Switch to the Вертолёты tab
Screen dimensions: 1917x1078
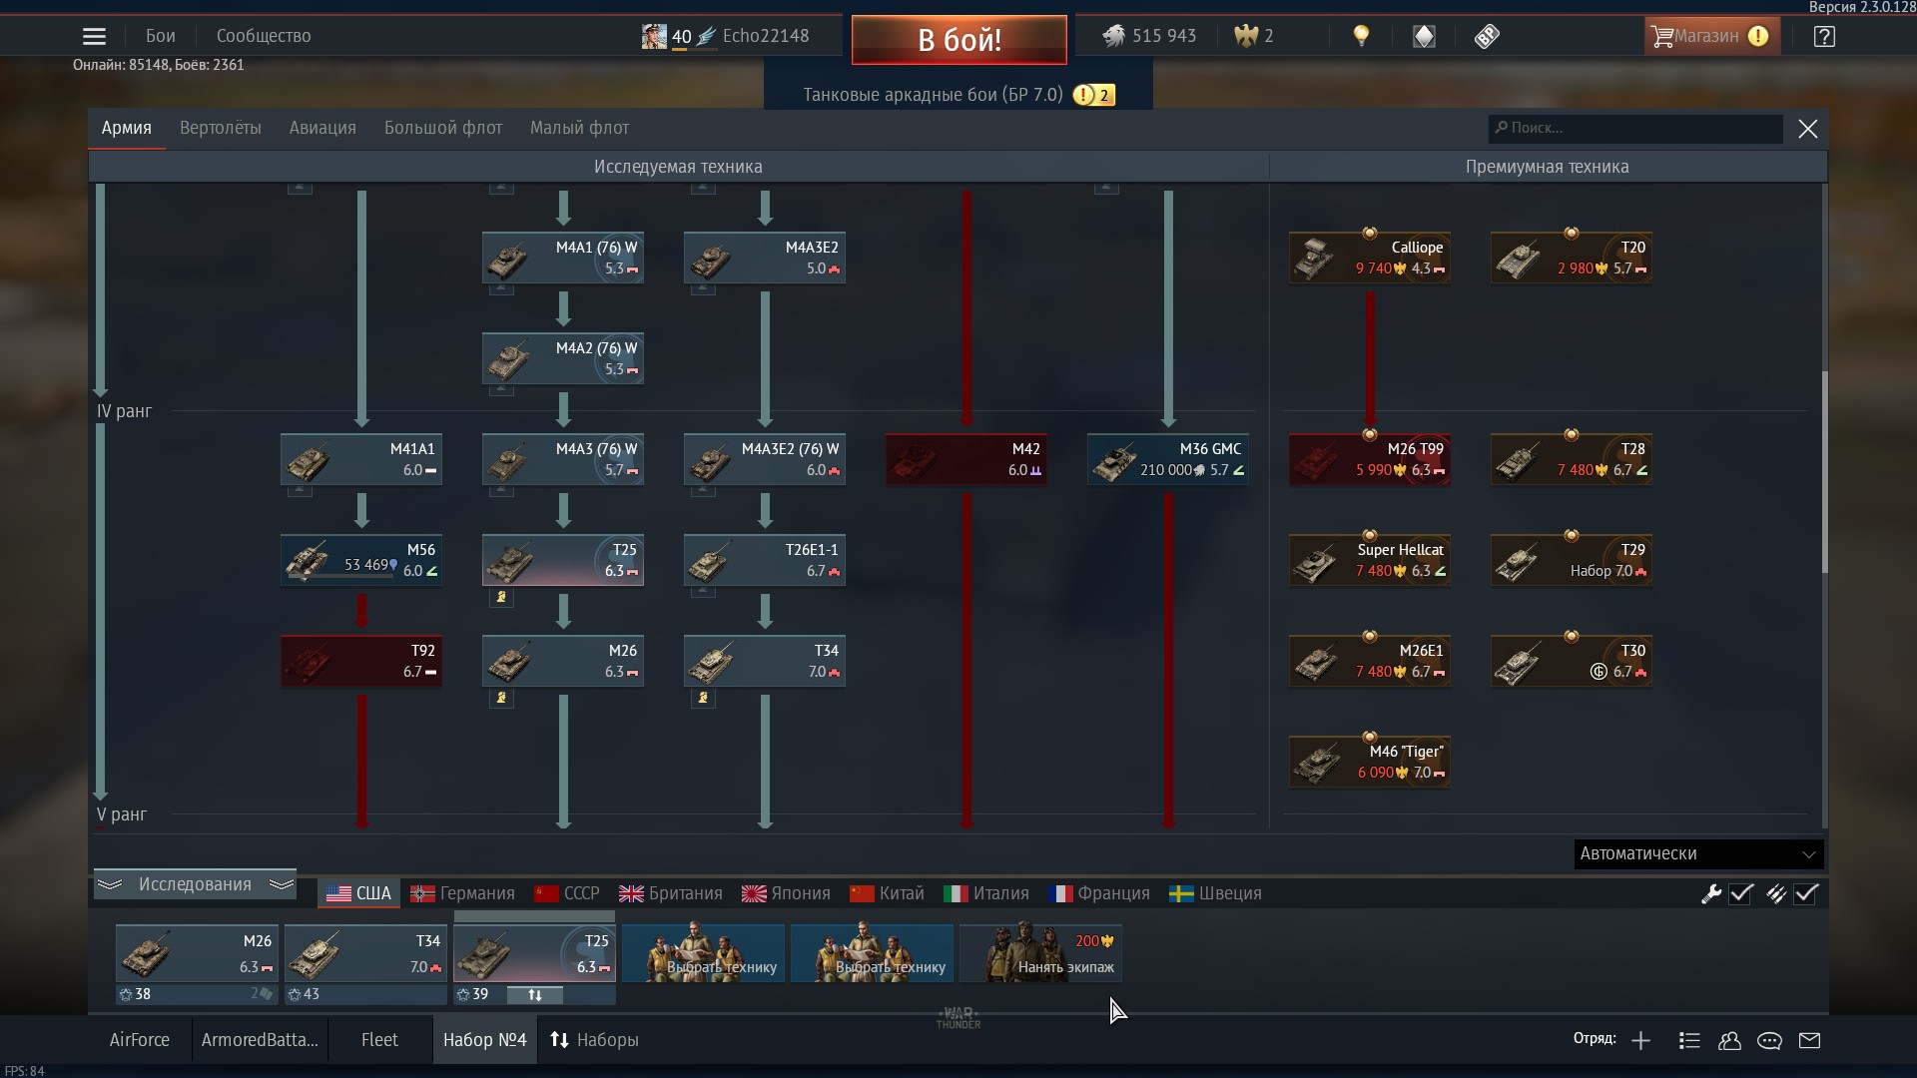point(221,128)
